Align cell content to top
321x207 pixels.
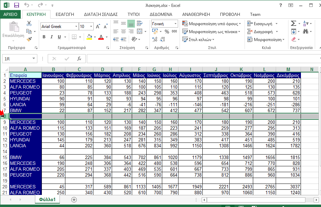116,22
